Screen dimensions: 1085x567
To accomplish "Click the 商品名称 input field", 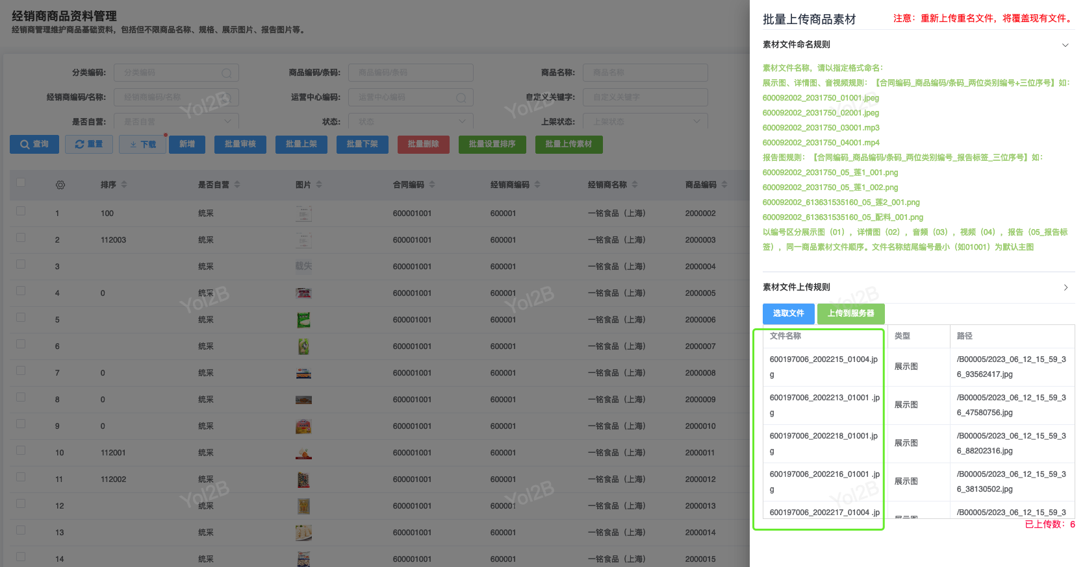I will tap(645, 73).
